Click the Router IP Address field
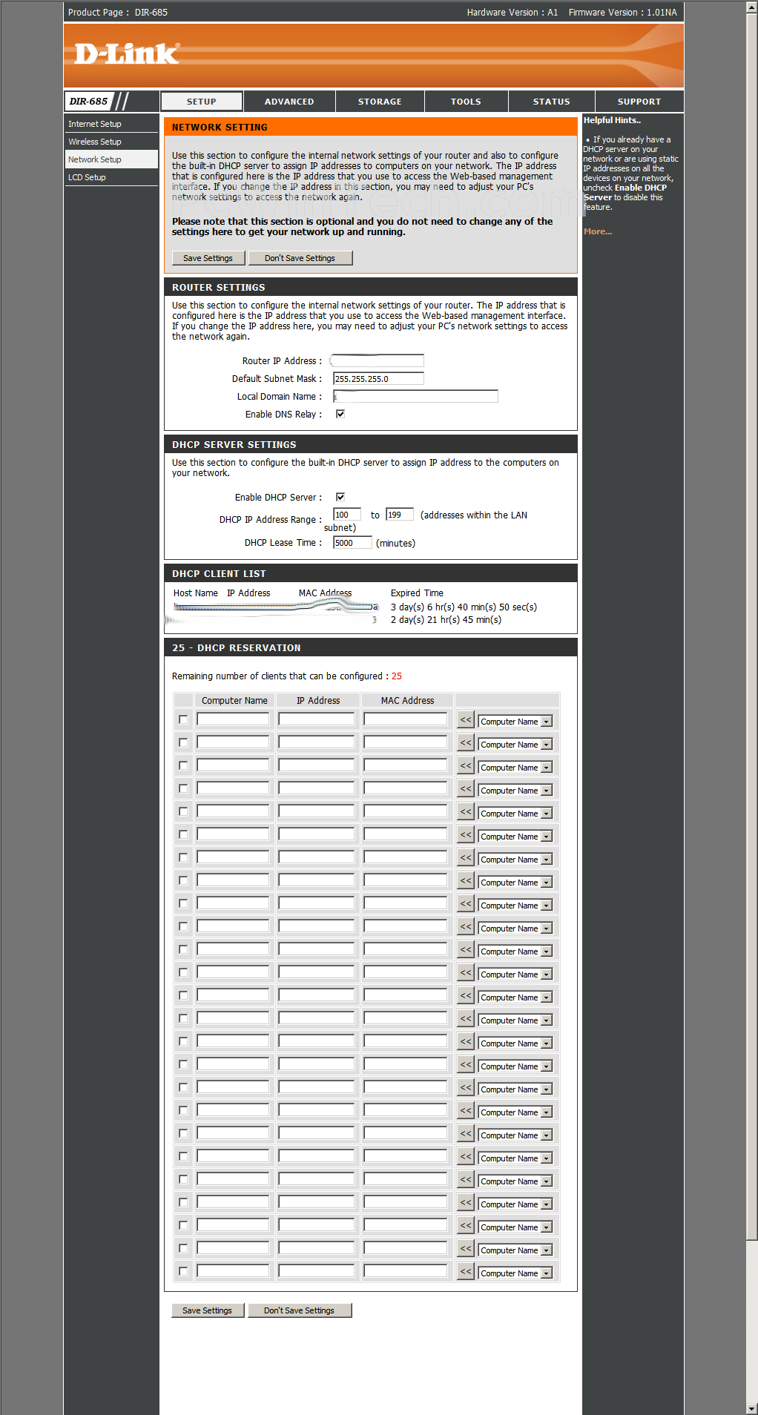The width and height of the screenshot is (758, 1415). pos(377,360)
